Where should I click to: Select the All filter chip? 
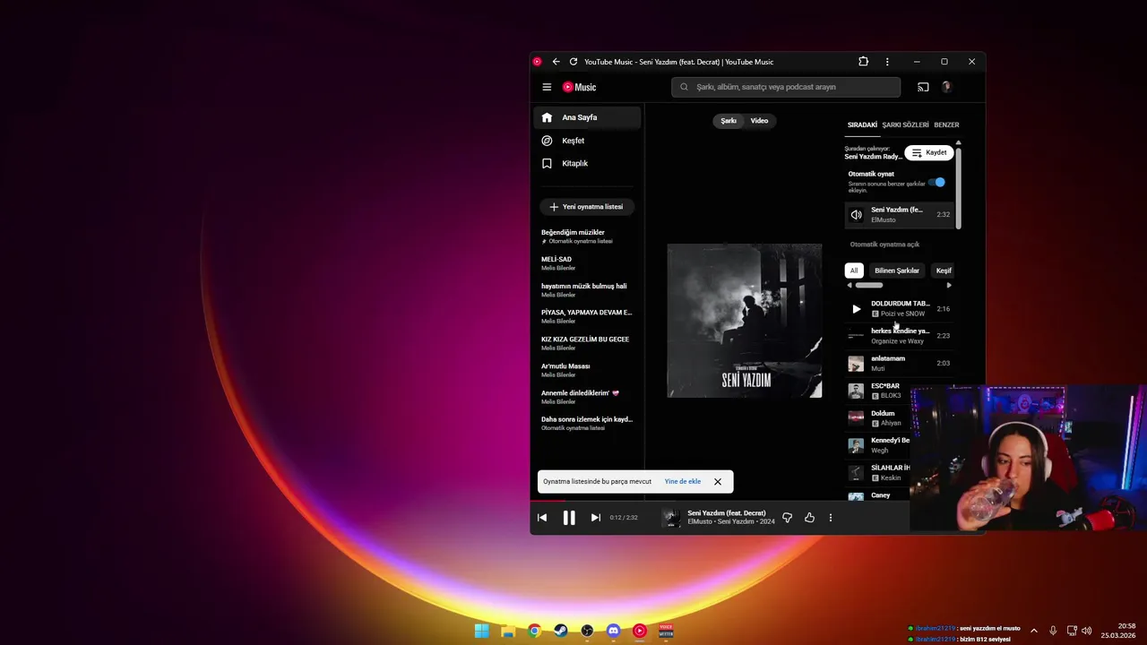click(854, 271)
